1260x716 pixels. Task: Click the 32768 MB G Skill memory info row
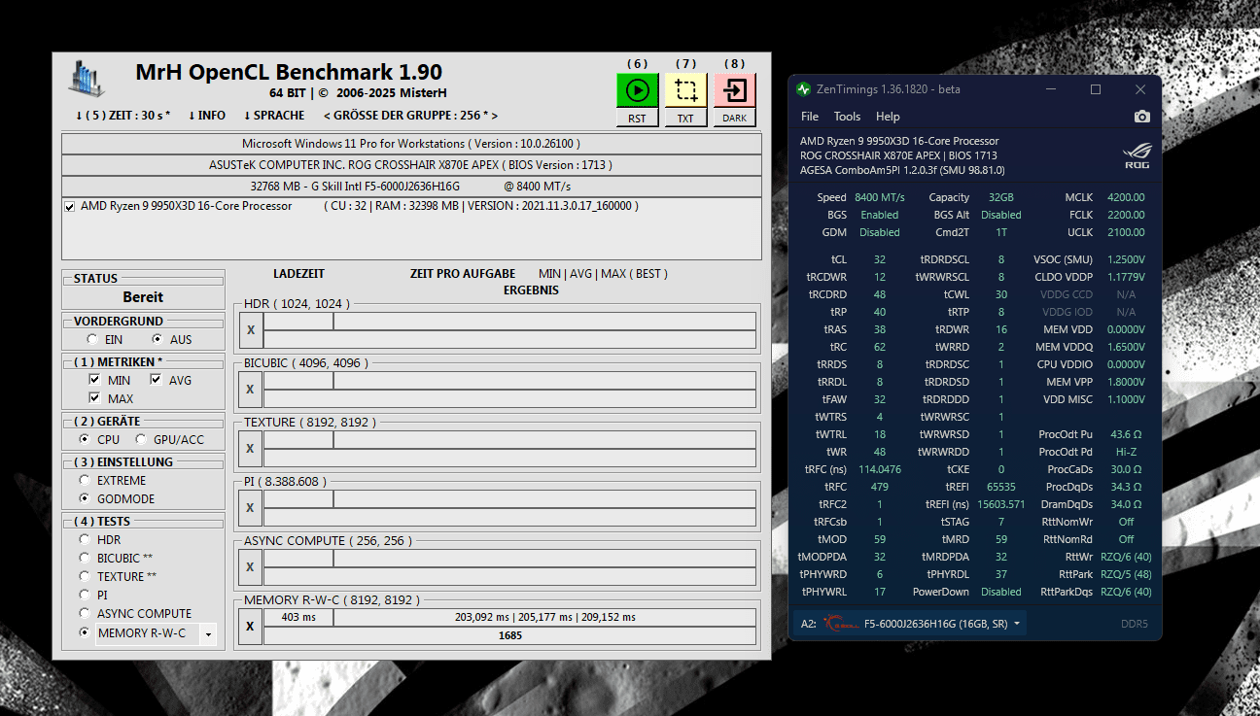[411, 187]
